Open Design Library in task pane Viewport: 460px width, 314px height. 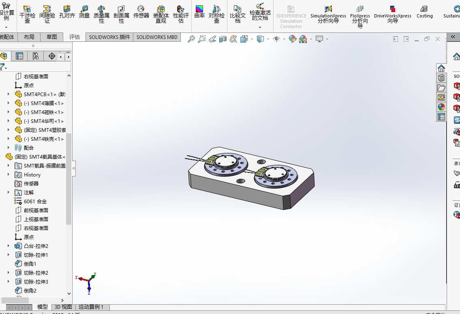click(x=441, y=78)
